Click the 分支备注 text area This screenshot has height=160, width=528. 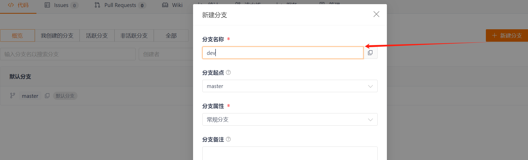(x=290, y=153)
